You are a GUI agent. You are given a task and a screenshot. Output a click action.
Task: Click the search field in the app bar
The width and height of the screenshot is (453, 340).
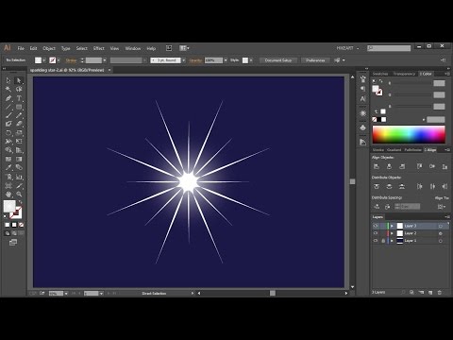[x=389, y=48]
